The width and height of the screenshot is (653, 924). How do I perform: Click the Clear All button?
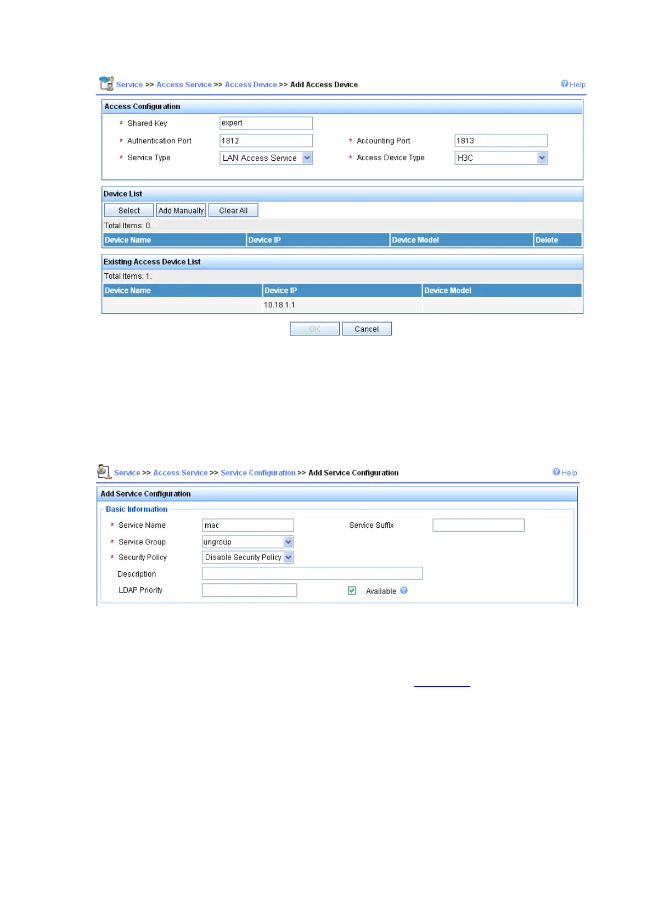pyautogui.click(x=233, y=211)
